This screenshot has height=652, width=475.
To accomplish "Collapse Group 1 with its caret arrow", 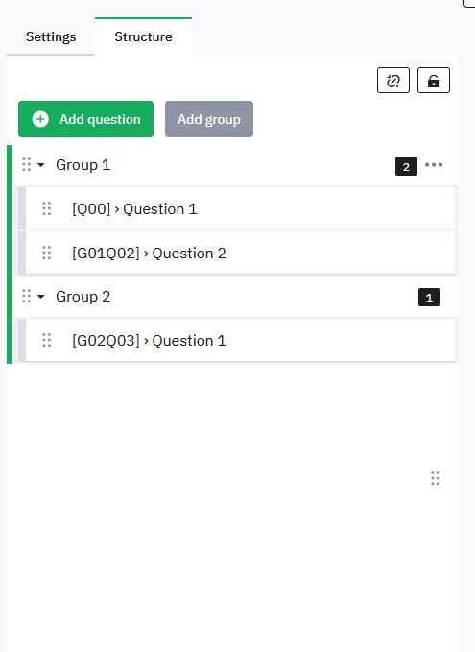I will tap(40, 165).
